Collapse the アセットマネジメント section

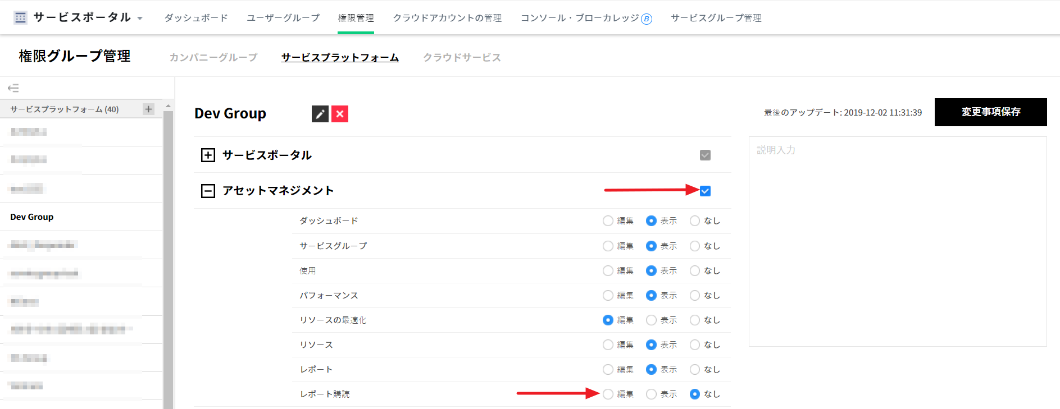coord(208,191)
